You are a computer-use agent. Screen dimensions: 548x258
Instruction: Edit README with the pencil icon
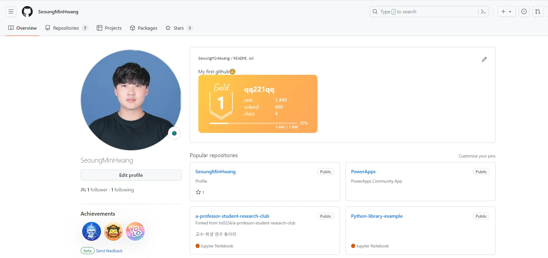(x=484, y=59)
